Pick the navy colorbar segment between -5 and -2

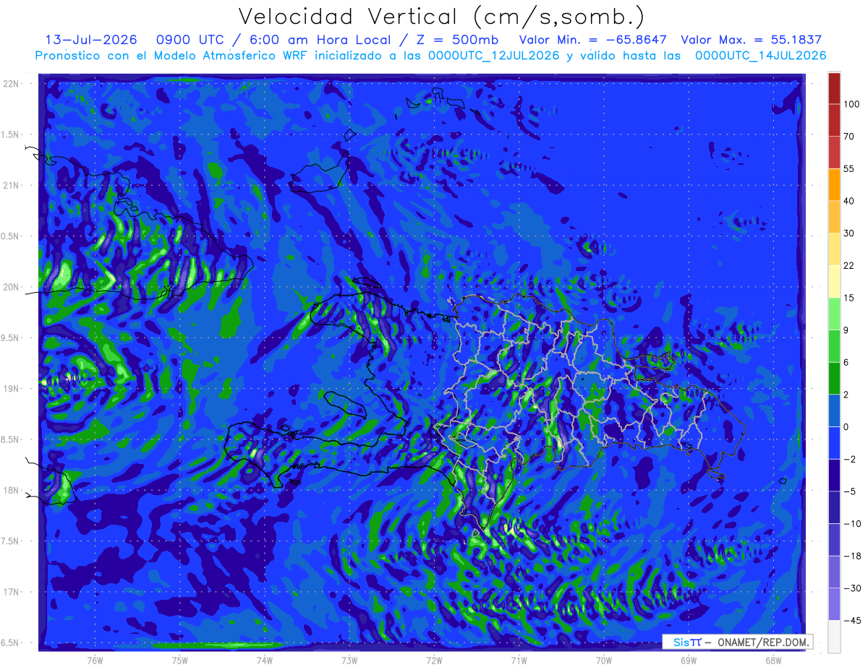click(x=834, y=475)
